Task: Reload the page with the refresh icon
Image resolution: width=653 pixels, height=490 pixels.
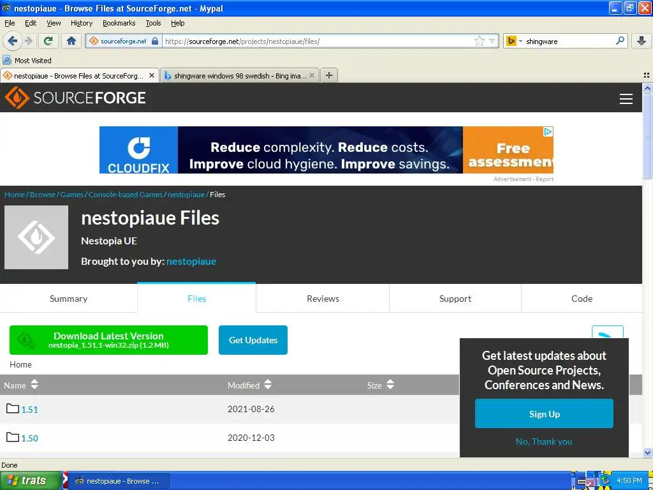Action: tap(48, 41)
